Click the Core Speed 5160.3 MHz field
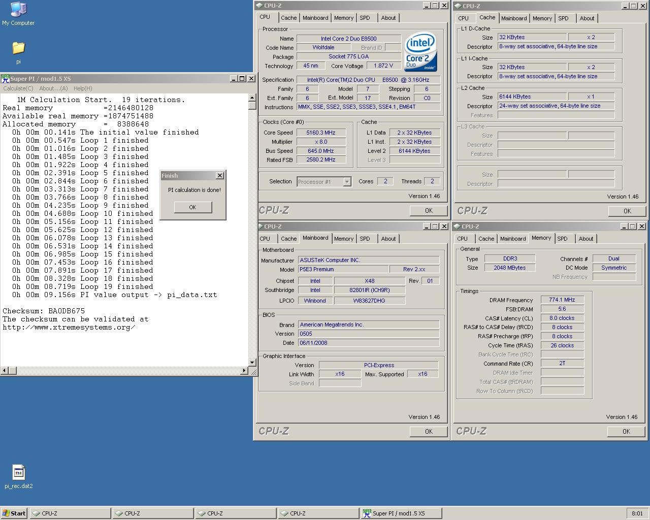 (x=321, y=133)
